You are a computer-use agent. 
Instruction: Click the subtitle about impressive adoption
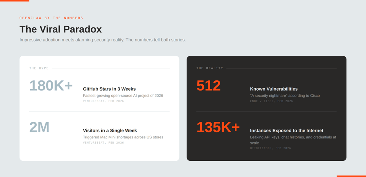point(102,40)
